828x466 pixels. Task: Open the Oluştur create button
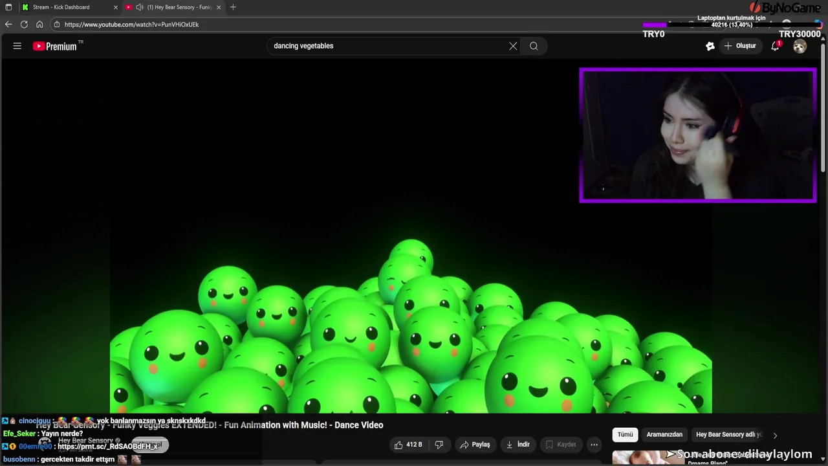740,46
